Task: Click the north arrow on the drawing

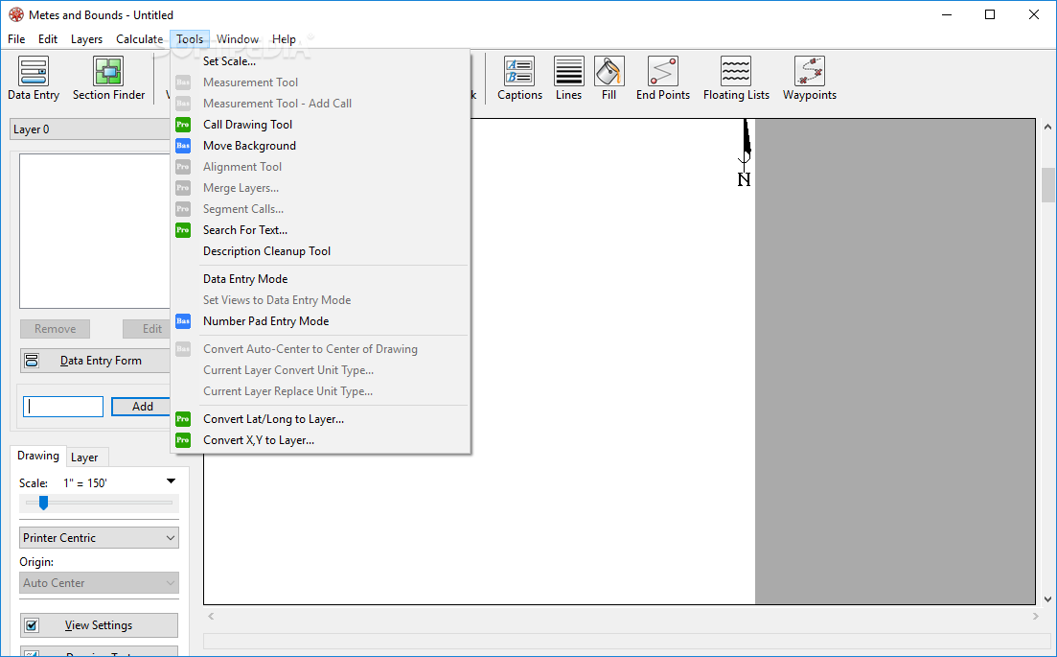Action: pyautogui.click(x=745, y=153)
